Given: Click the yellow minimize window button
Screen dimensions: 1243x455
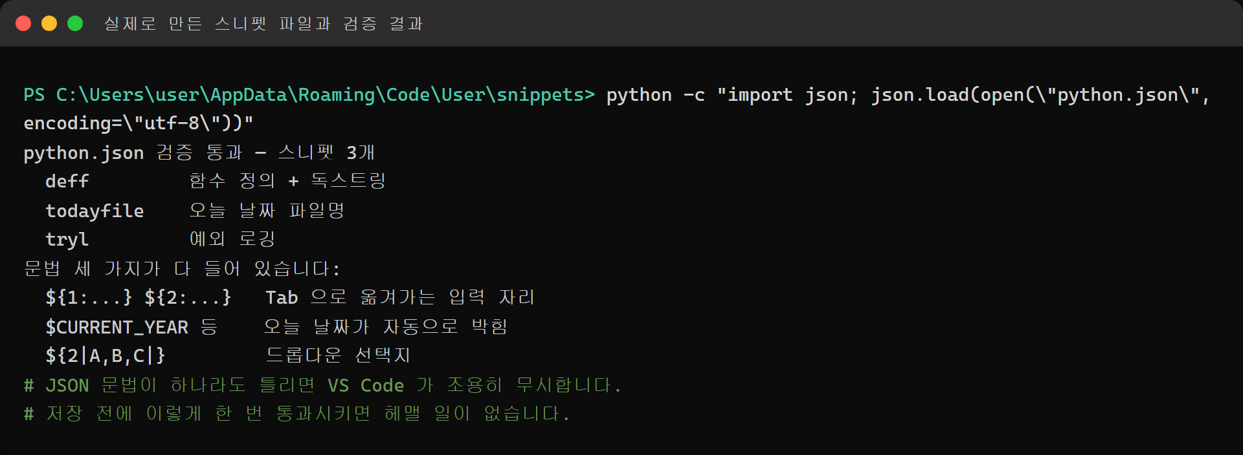Looking at the screenshot, I should (x=49, y=23).
